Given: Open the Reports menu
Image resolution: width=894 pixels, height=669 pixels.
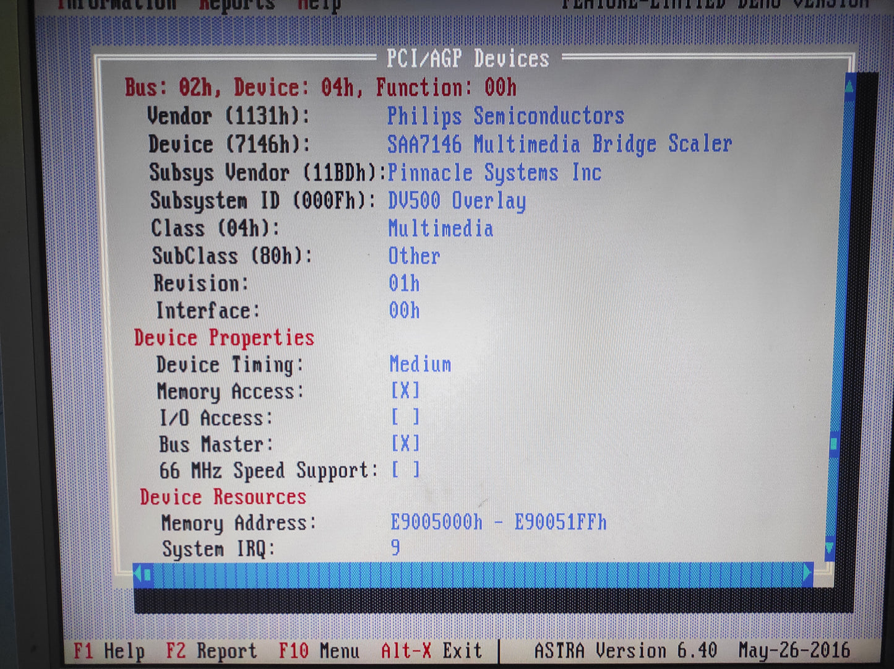Looking at the screenshot, I should [x=237, y=5].
